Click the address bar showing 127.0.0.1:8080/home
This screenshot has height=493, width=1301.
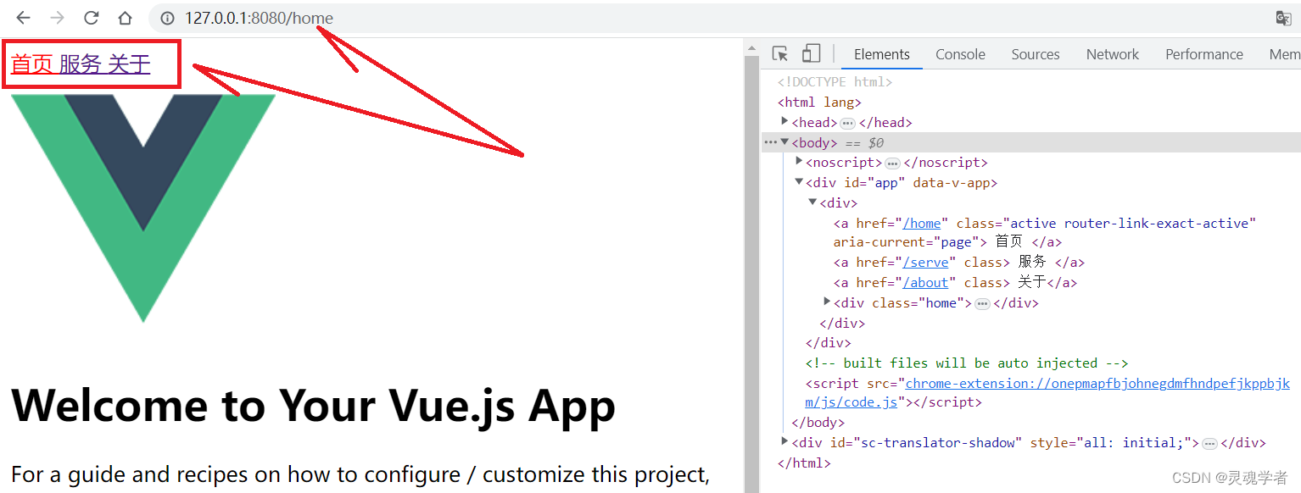259,18
